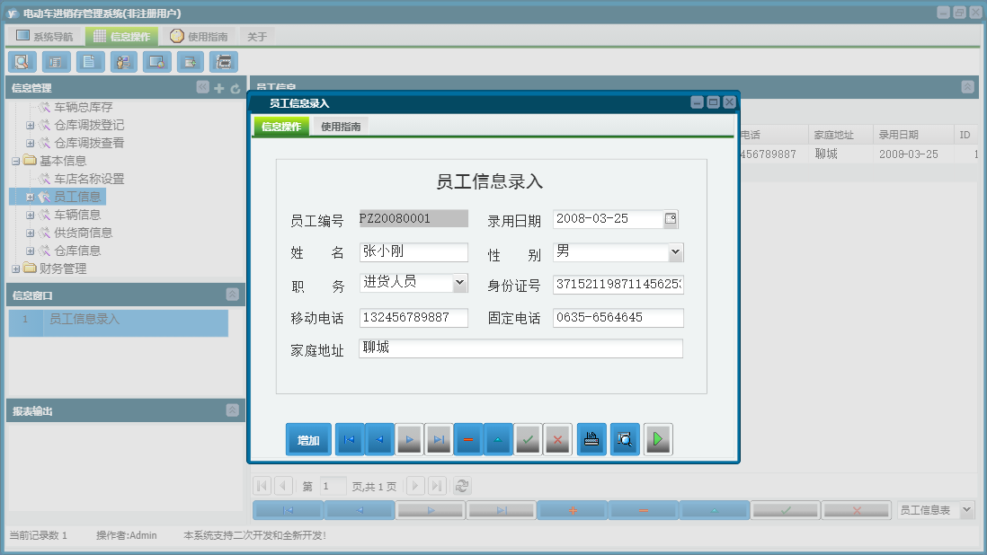Switch to 信息操作 tab in the dialog
The width and height of the screenshot is (987, 555).
[281, 127]
